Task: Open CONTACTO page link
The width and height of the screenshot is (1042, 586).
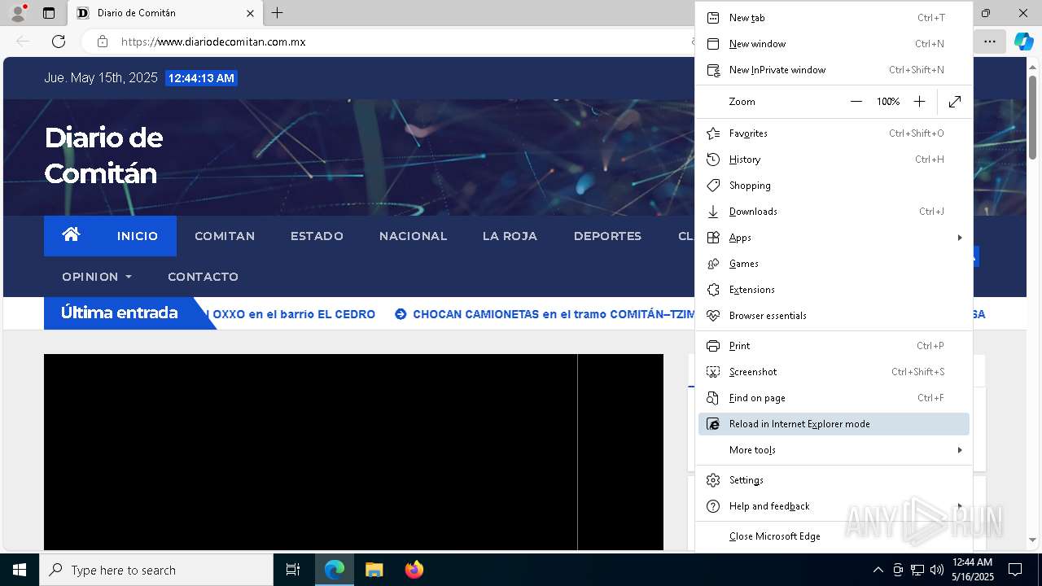Action: coord(203,277)
